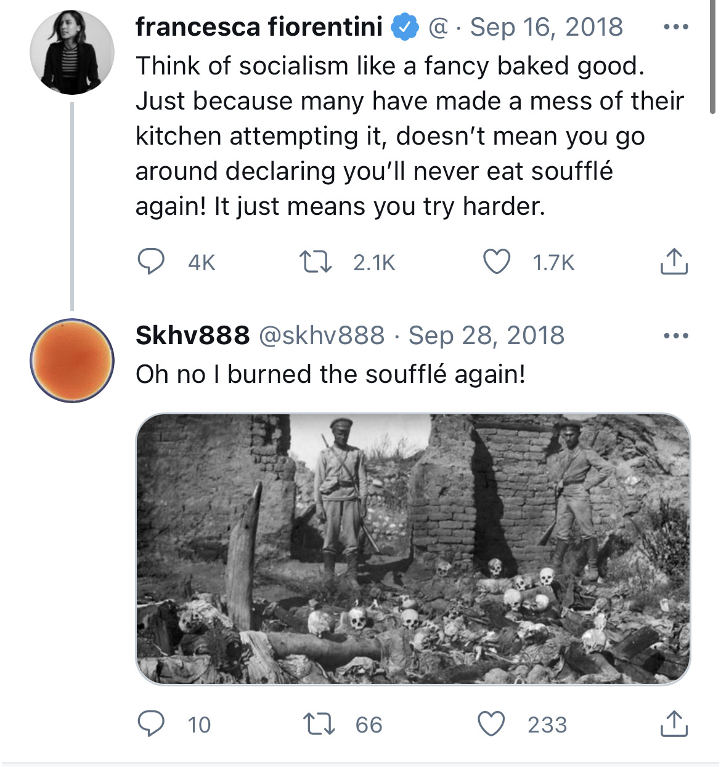This screenshot has width=721, height=767.
Task: Open the Sep 16, 2018 timestamp
Action: [x=546, y=27]
